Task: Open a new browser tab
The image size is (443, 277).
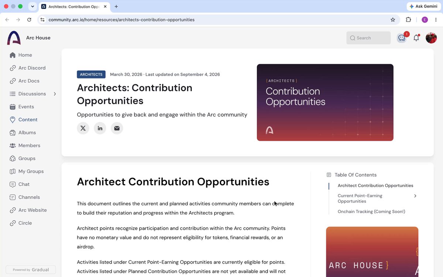Action: pyautogui.click(x=116, y=7)
